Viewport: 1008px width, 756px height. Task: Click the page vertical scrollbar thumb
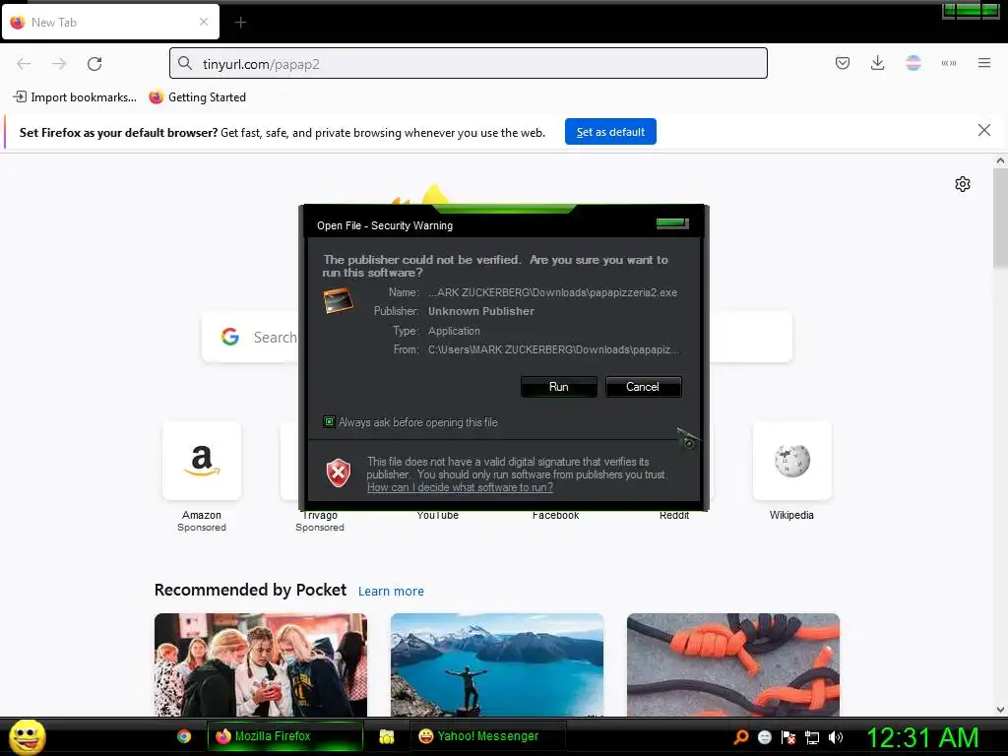pyautogui.click(x=1000, y=218)
